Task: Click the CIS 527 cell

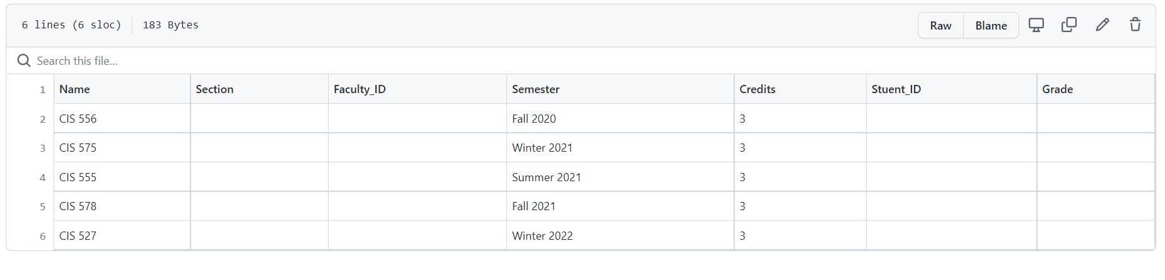Action: [x=78, y=236]
